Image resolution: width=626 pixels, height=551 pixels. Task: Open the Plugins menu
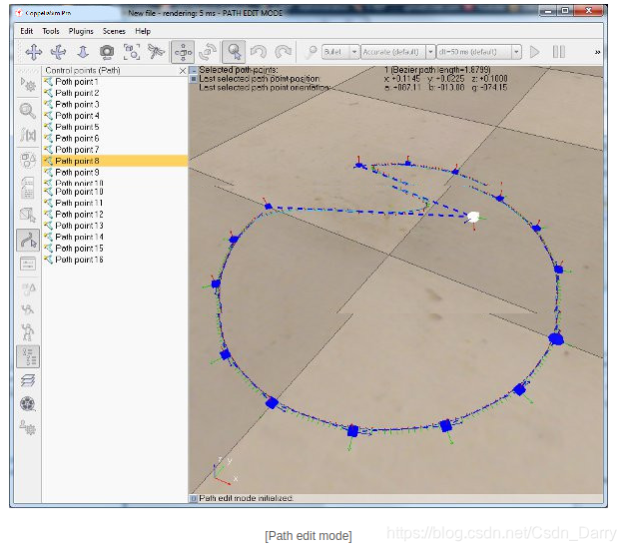tap(81, 31)
